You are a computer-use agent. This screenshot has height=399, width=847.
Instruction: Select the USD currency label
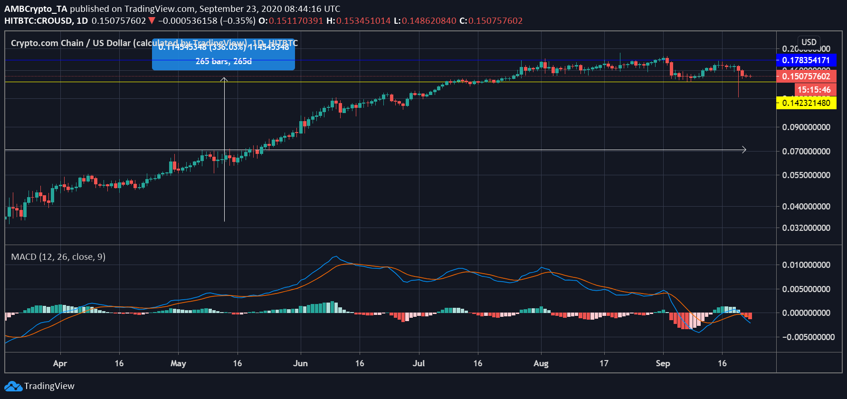tap(809, 42)
